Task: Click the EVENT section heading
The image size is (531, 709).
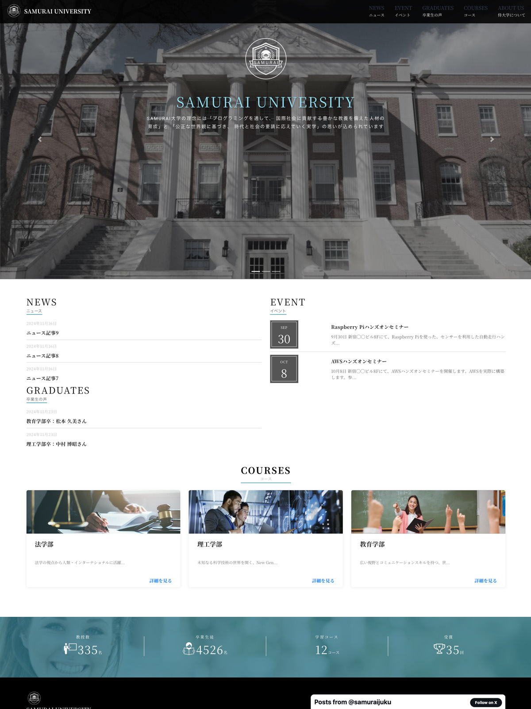Action: click(x=288, y=302)
